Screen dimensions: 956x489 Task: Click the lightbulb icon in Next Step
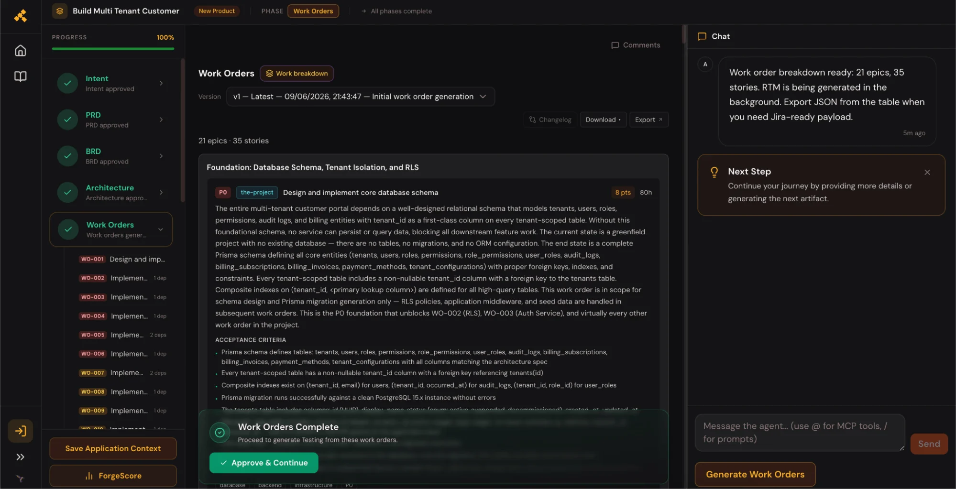tap(714, 172)
